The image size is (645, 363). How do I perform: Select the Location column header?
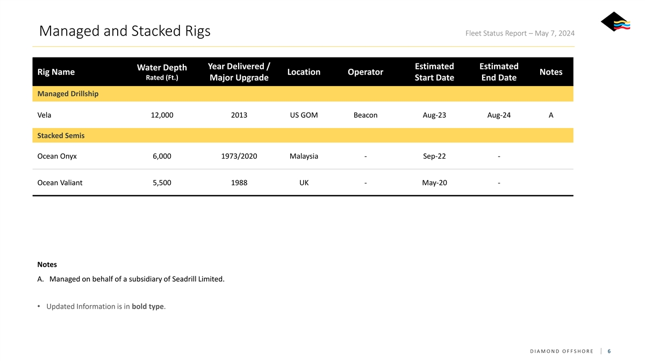tap(304, 72)
